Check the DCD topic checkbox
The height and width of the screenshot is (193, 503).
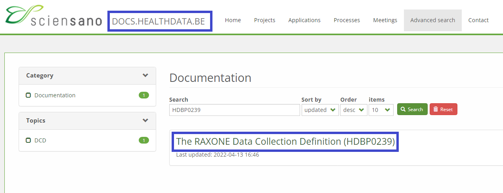tap(28, 140)
